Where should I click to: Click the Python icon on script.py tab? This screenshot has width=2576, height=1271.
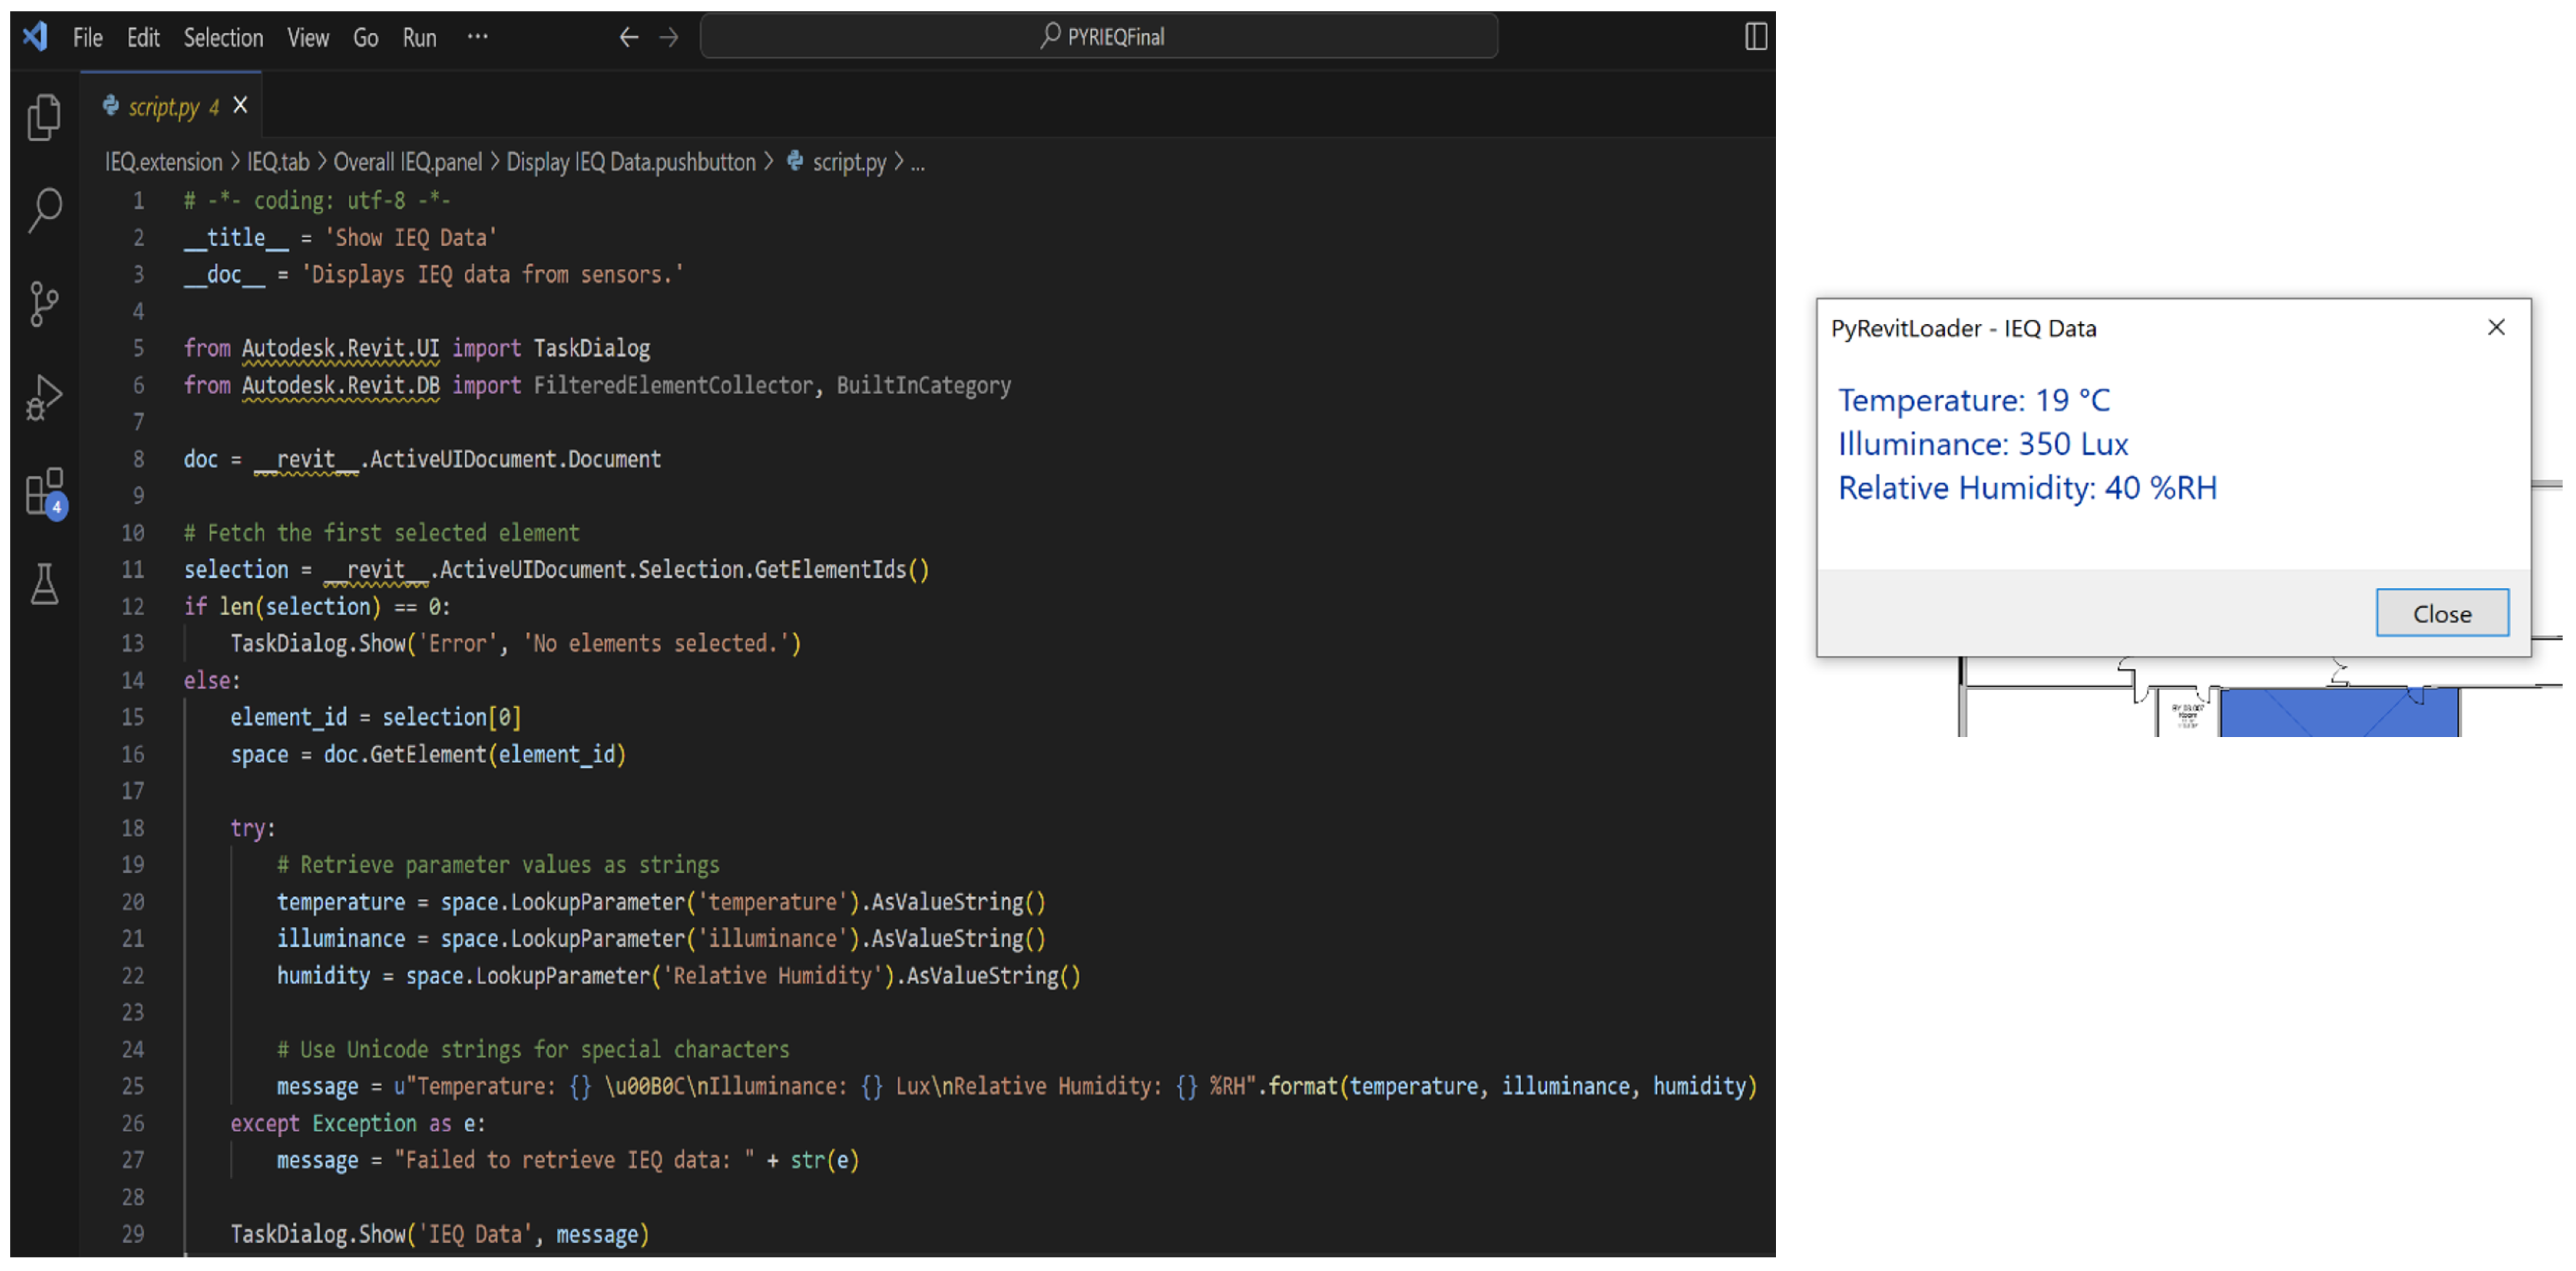tap(111, 105)
